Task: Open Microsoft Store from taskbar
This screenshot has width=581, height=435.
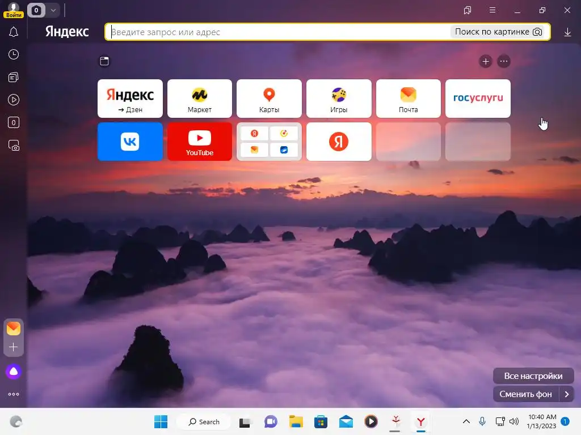Action: coord(321,421)
